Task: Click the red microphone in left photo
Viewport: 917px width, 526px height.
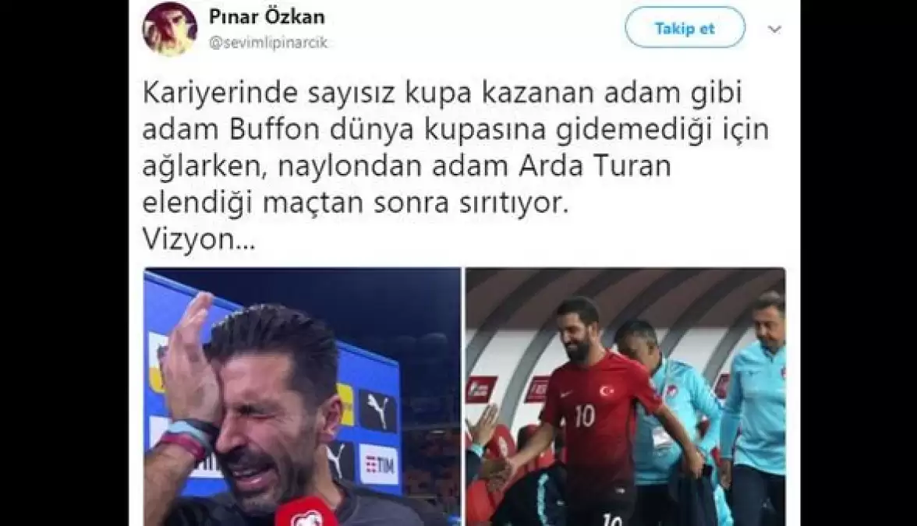Action: 306,513
